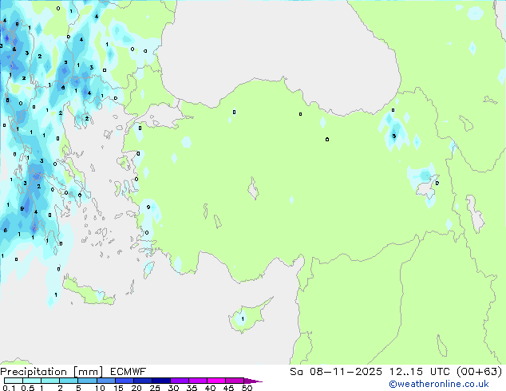Click the 45–50 mm legend color box
The width and height of the screenshot is (506, 391).
coord(235,381)
